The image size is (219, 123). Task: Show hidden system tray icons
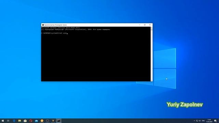tap(194, 121)
